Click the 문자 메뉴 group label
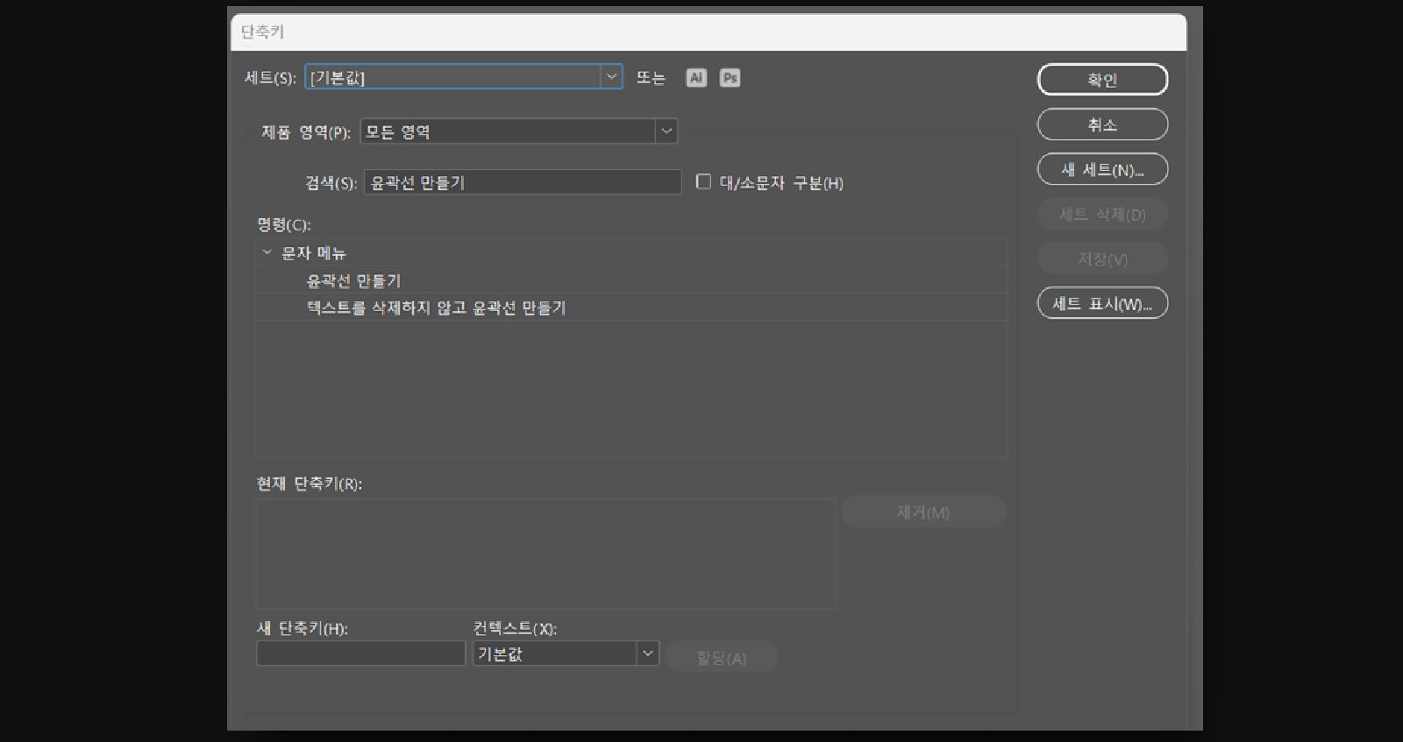Viewport: 1403px width, 742px height. pos(314,253)
